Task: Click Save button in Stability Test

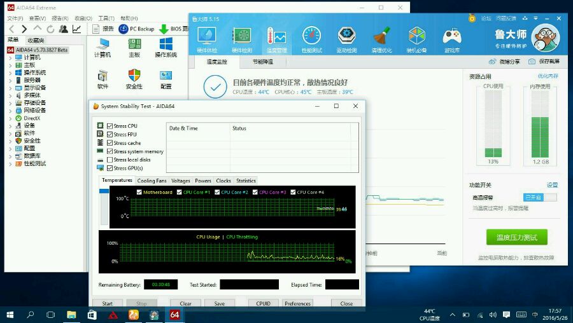Action: [220, 303]
